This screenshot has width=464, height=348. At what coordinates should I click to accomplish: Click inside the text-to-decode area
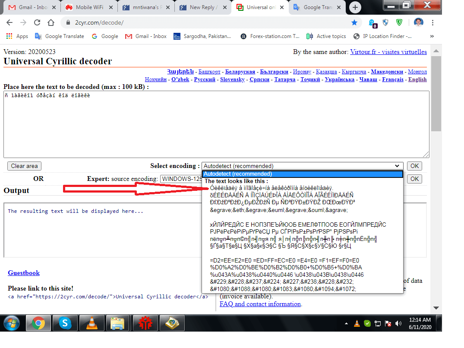click(x=216, y=124)
